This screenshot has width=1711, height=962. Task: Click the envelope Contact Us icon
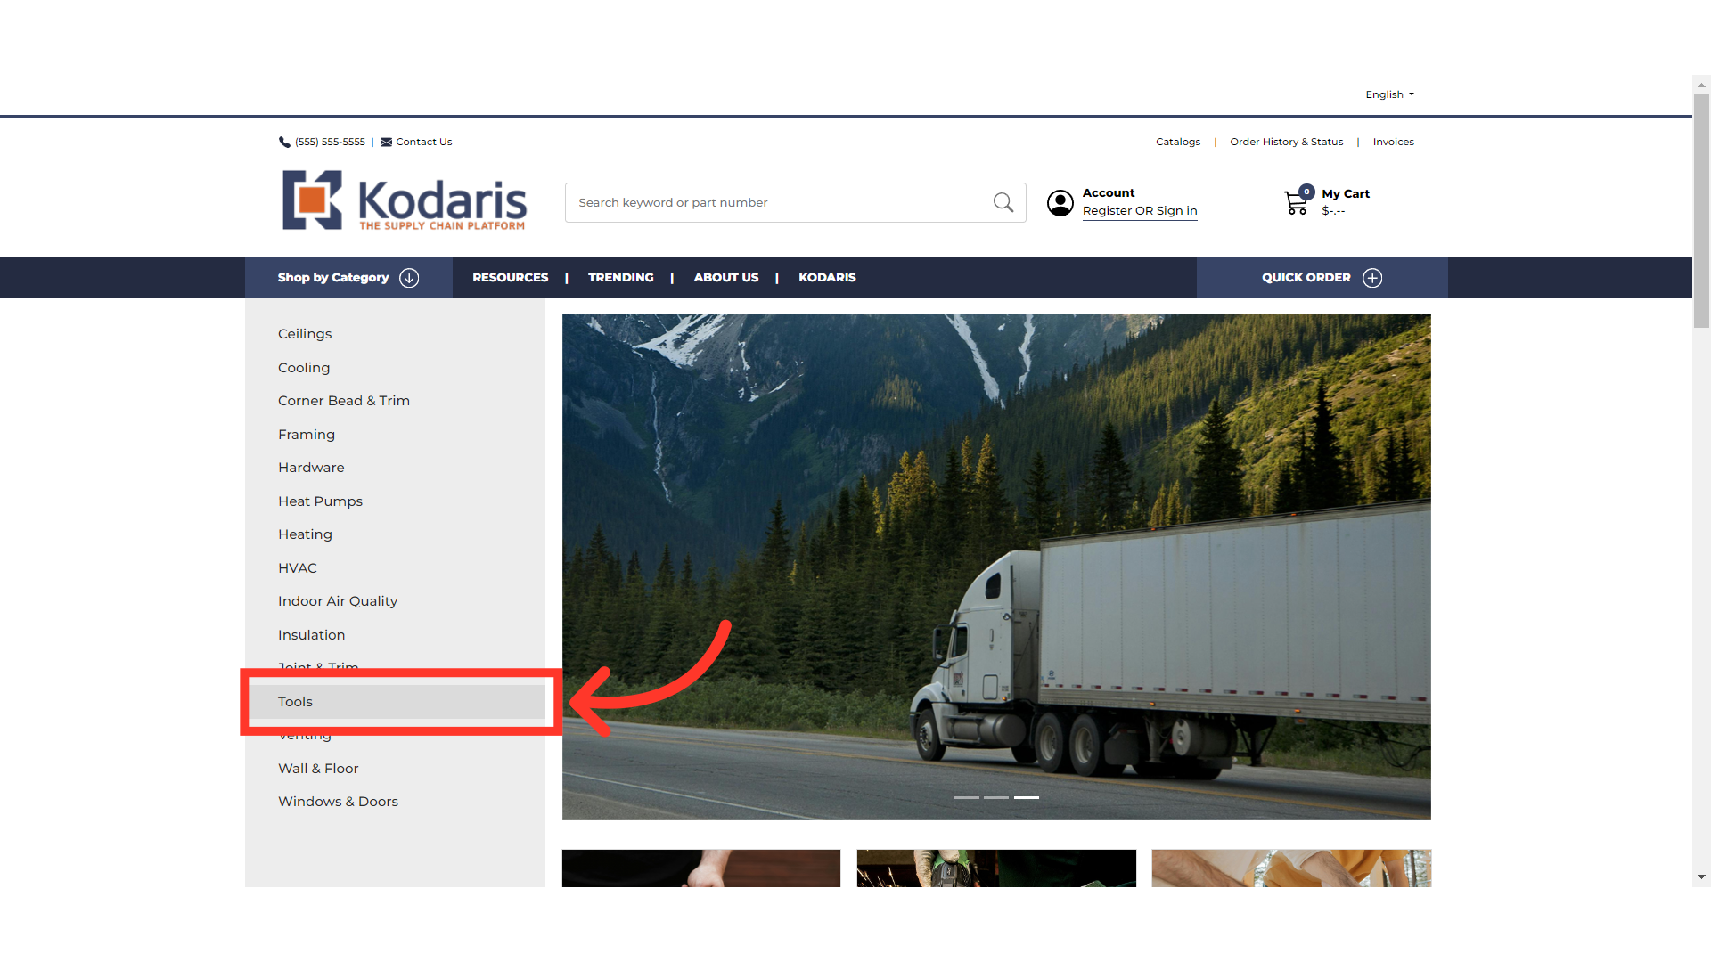(386, 142)
